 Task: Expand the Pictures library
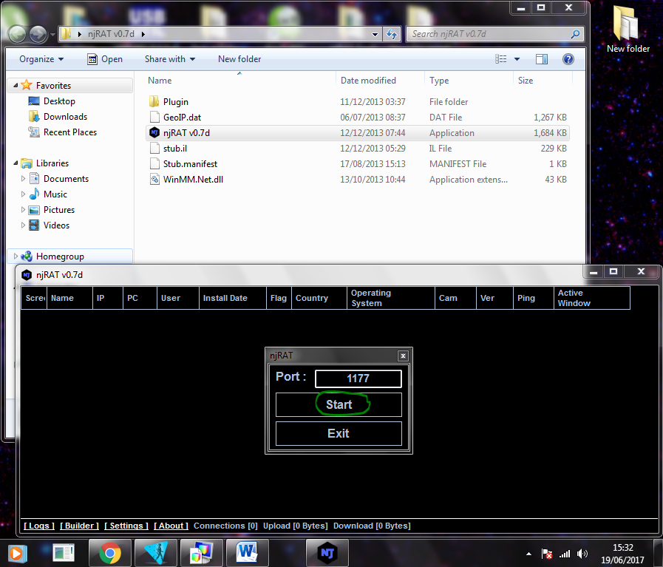(x=23, y=210)
